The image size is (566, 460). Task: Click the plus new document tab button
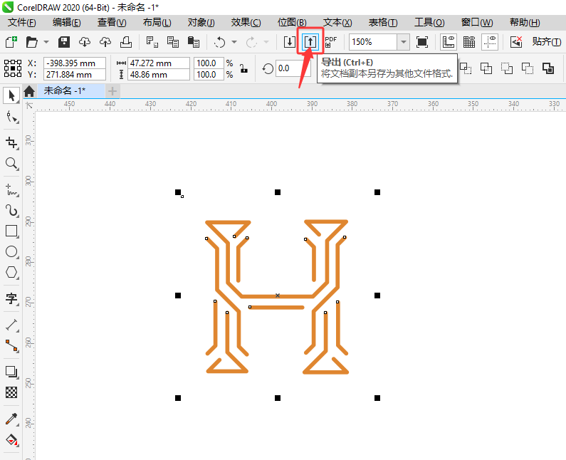point(112,91)
